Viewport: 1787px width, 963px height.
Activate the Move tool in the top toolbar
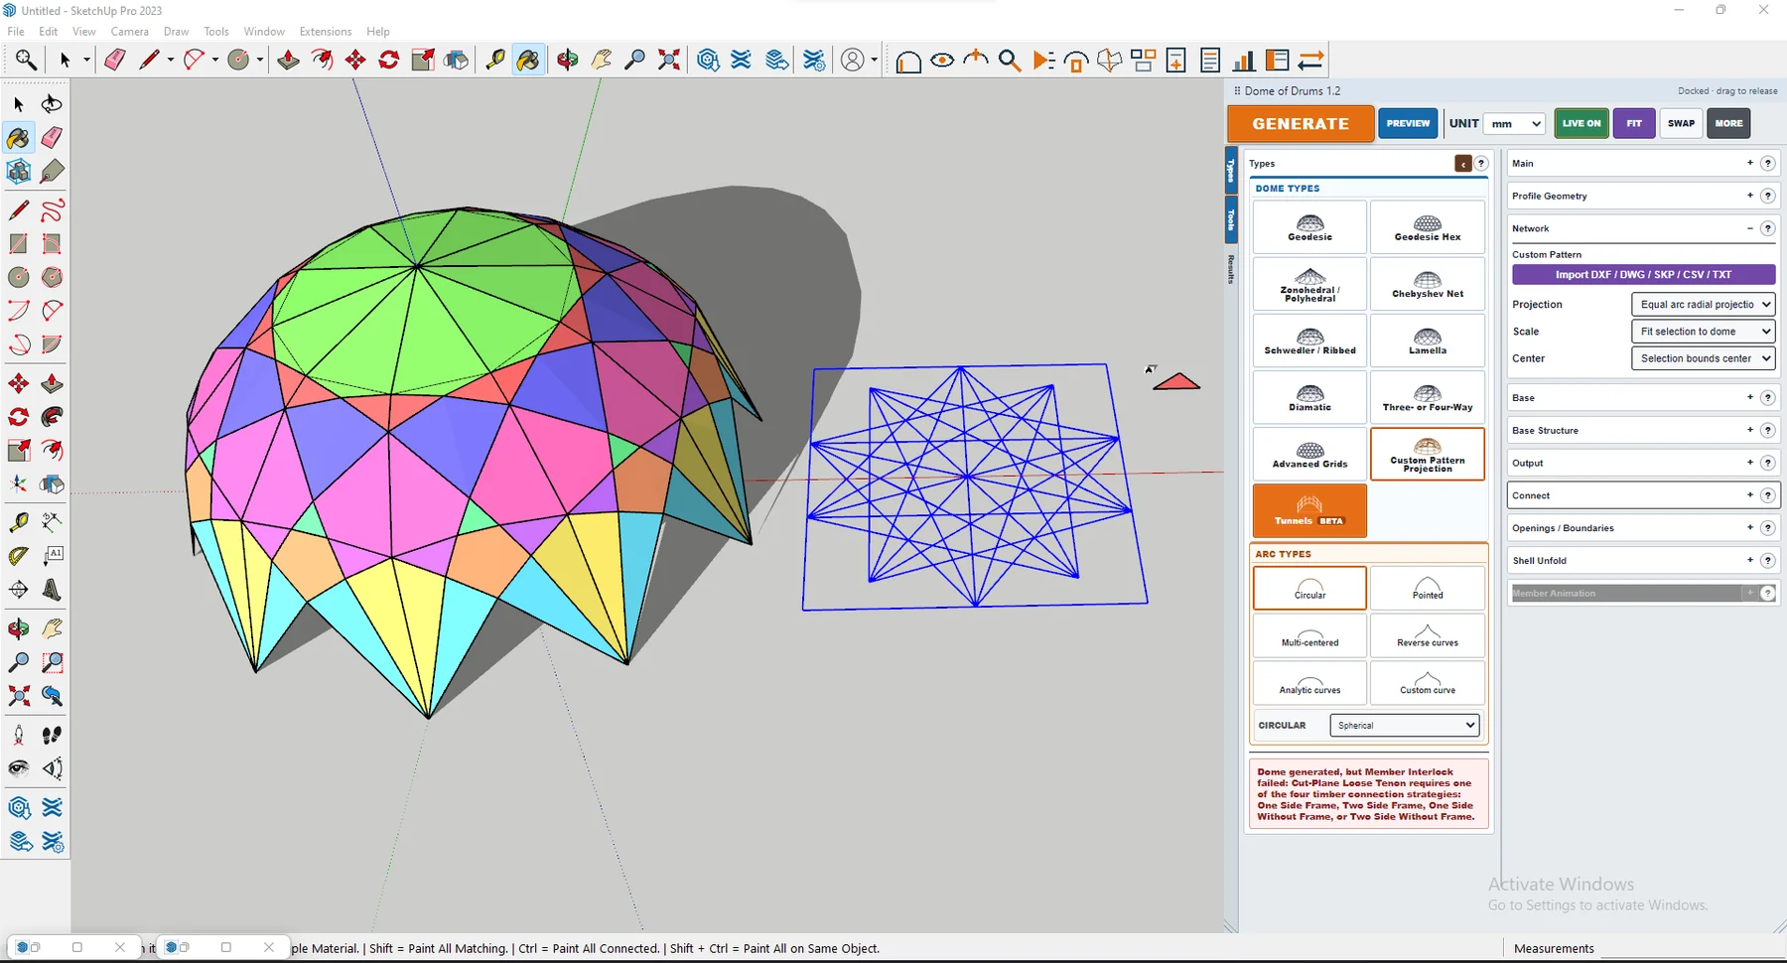tap(355, 61)
